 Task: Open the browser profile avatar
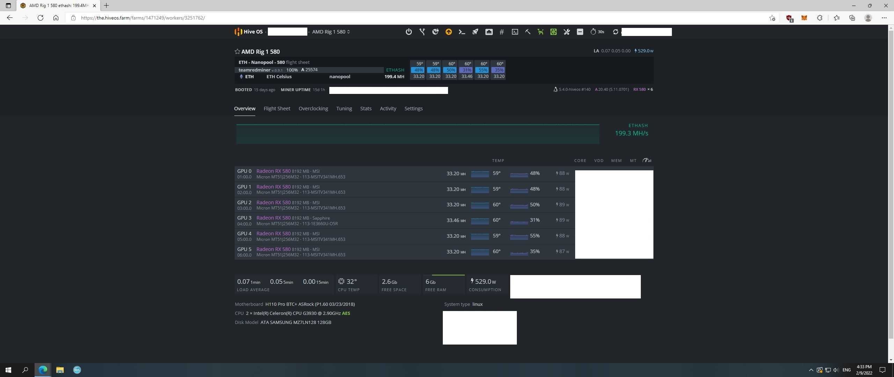868,18
